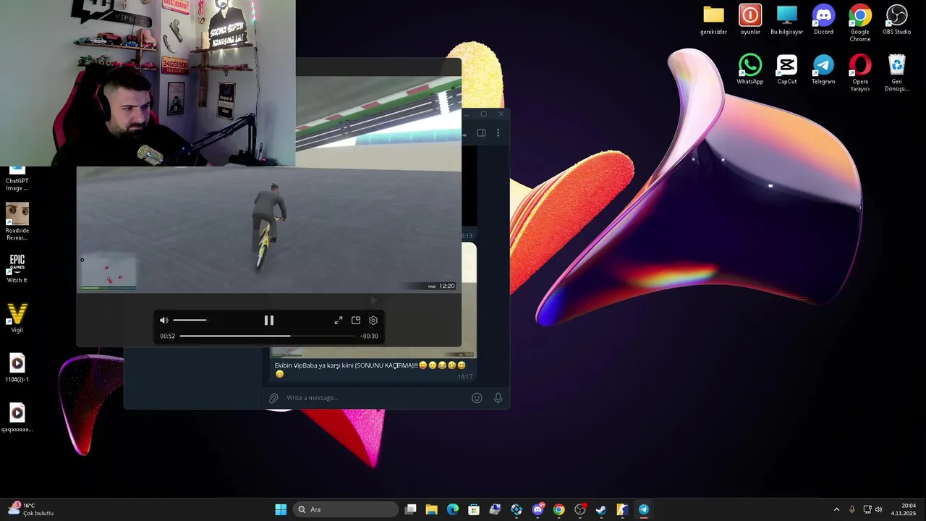Screen dimensions: 926x521
Task: Click the Ara taskbar search box
Action: point(346,509)
